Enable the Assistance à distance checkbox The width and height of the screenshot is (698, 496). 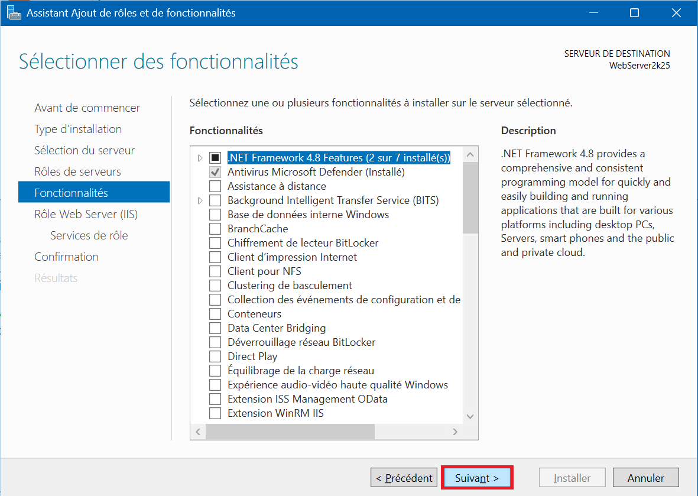pyautogui.click(x=215, y=186)
